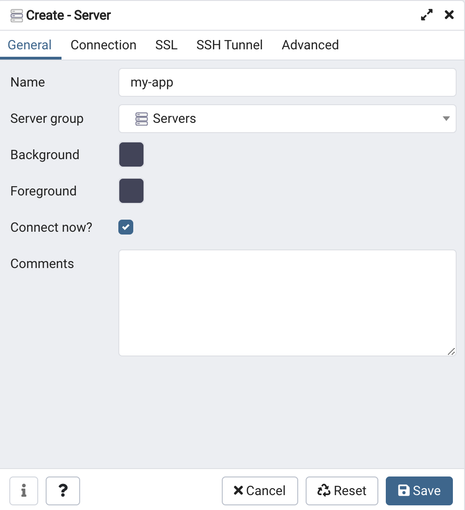Click the grip at Comments box corner
465x510 pixels.
tap(451, 351)
